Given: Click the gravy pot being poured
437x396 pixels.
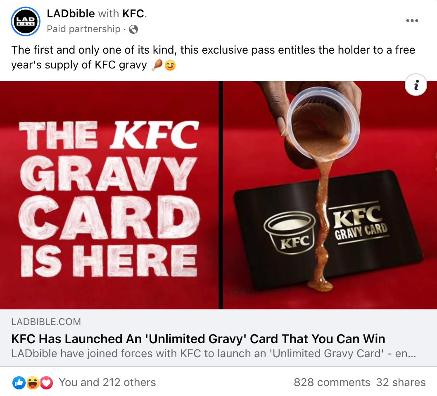Looking at the screenshot, I should 323,125.
